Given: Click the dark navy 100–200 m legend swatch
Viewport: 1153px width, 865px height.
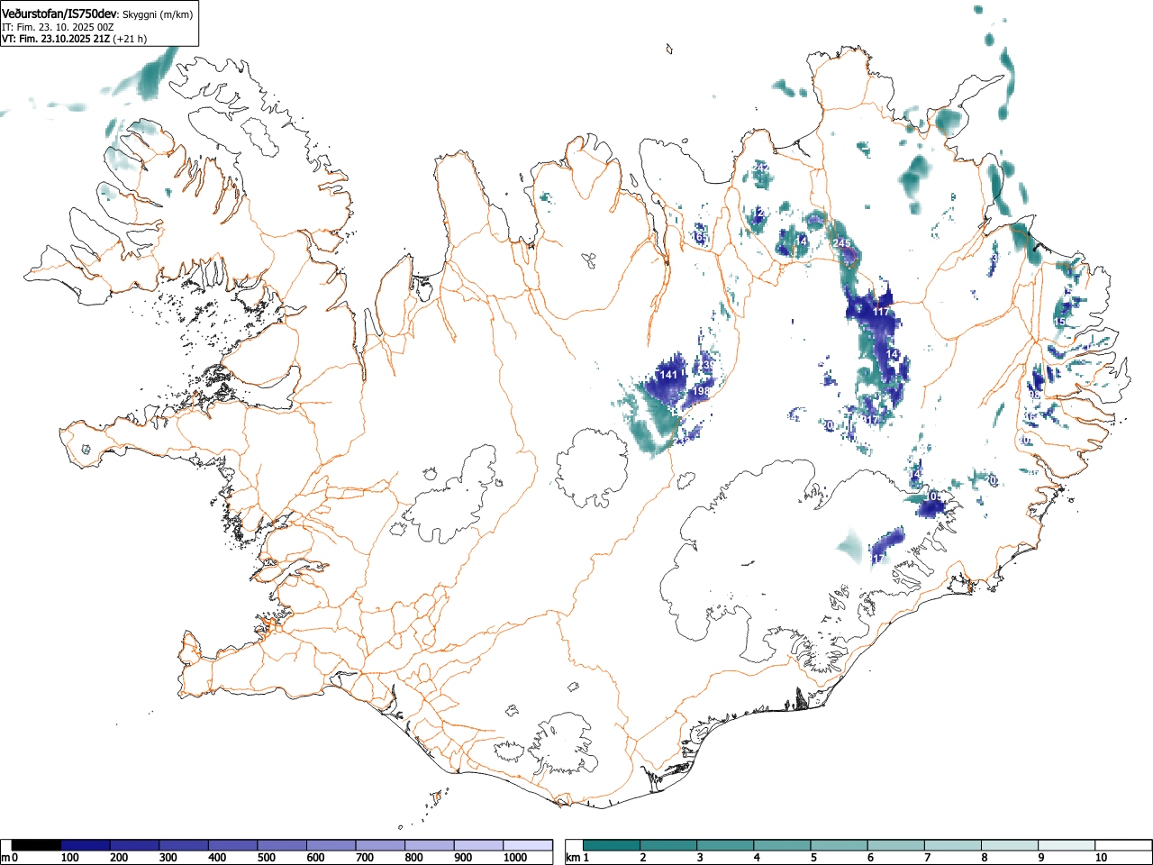Looking at the screenshot, I should point(86,845).
